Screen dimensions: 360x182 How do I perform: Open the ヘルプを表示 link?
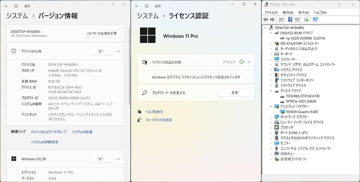pos(155,112)
